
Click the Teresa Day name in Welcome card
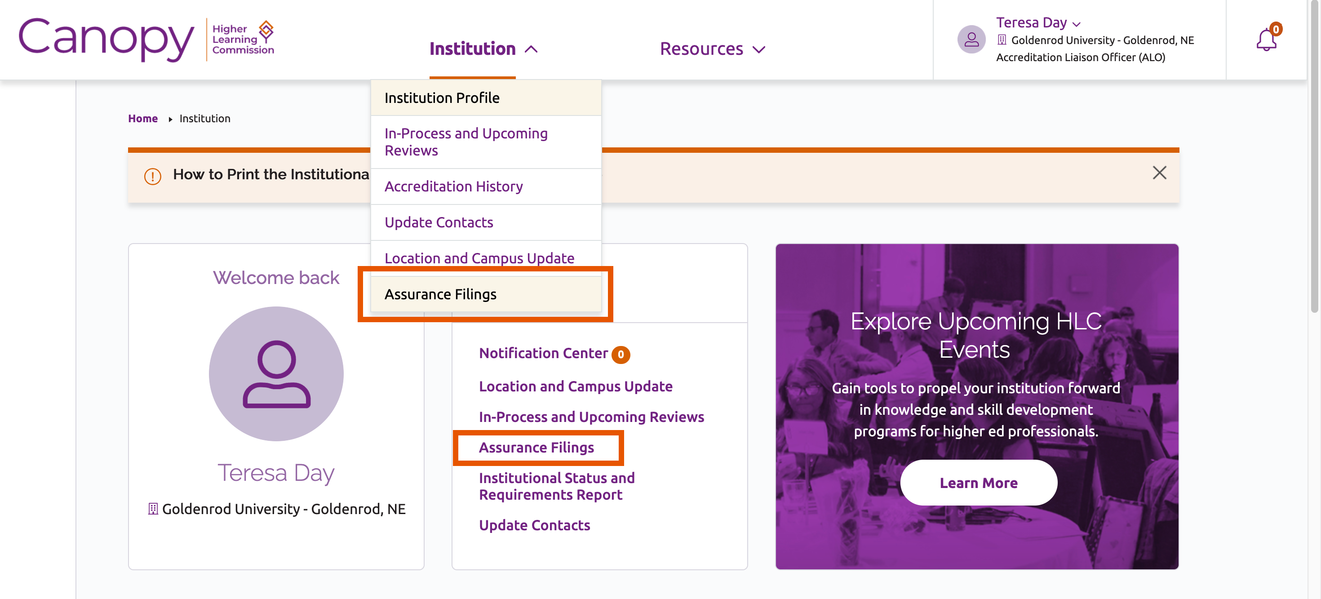276,472
